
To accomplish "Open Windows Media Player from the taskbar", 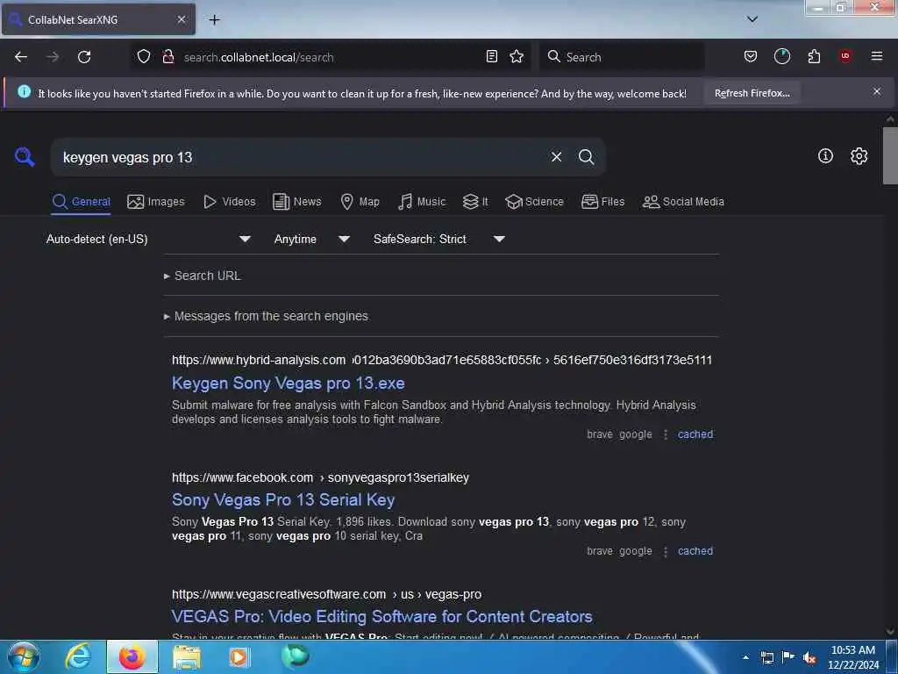I will click(239, 656).
